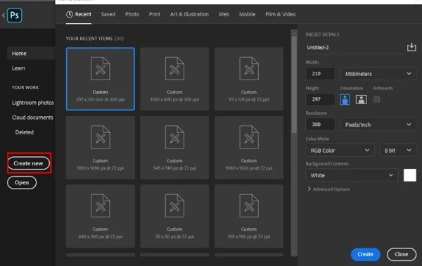Open the Millimeters units dropdown
The image size is (422, 266).
(378, 73)
